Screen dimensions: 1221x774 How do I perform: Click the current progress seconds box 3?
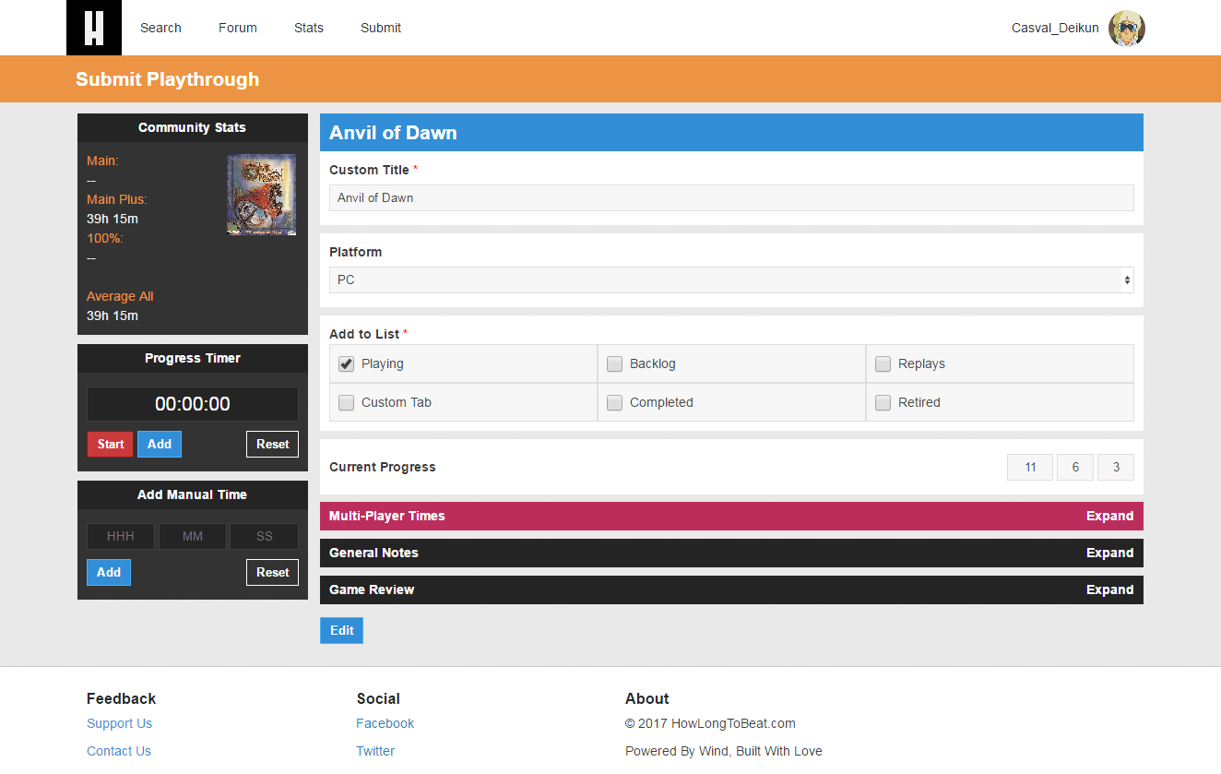pos(1116,467)
